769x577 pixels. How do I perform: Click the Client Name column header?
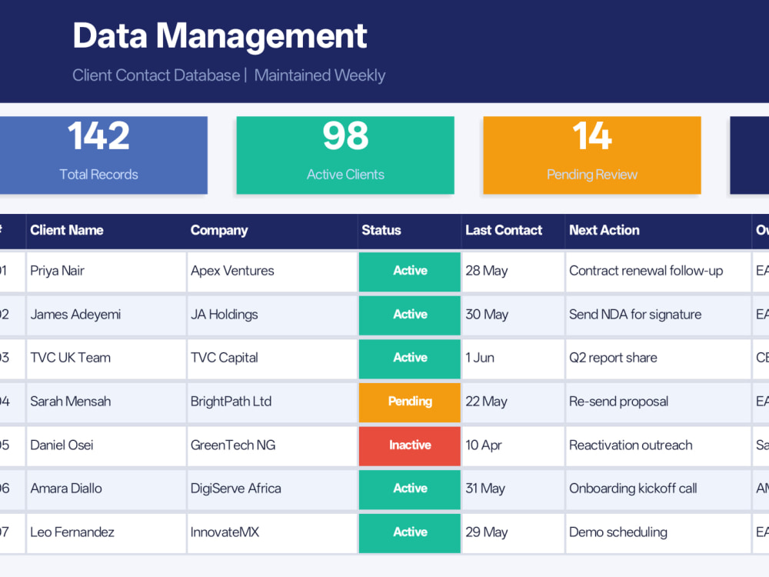106,231
